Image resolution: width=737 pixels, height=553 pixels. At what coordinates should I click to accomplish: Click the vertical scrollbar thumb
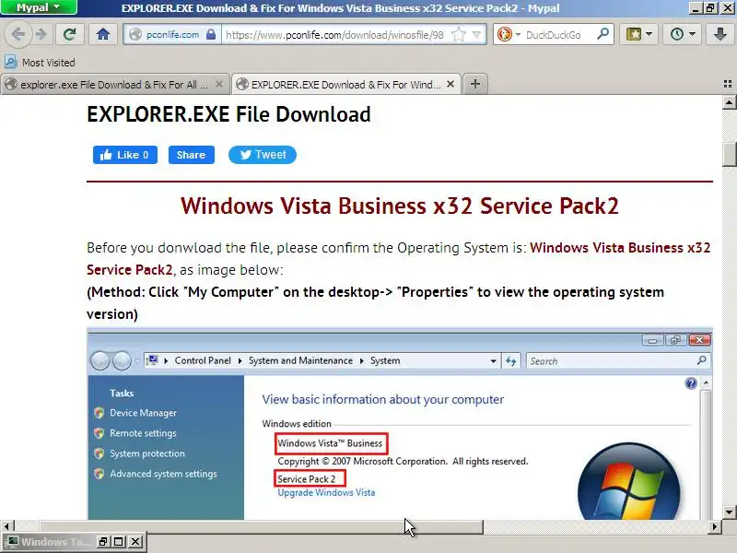[x=729, y=154]
